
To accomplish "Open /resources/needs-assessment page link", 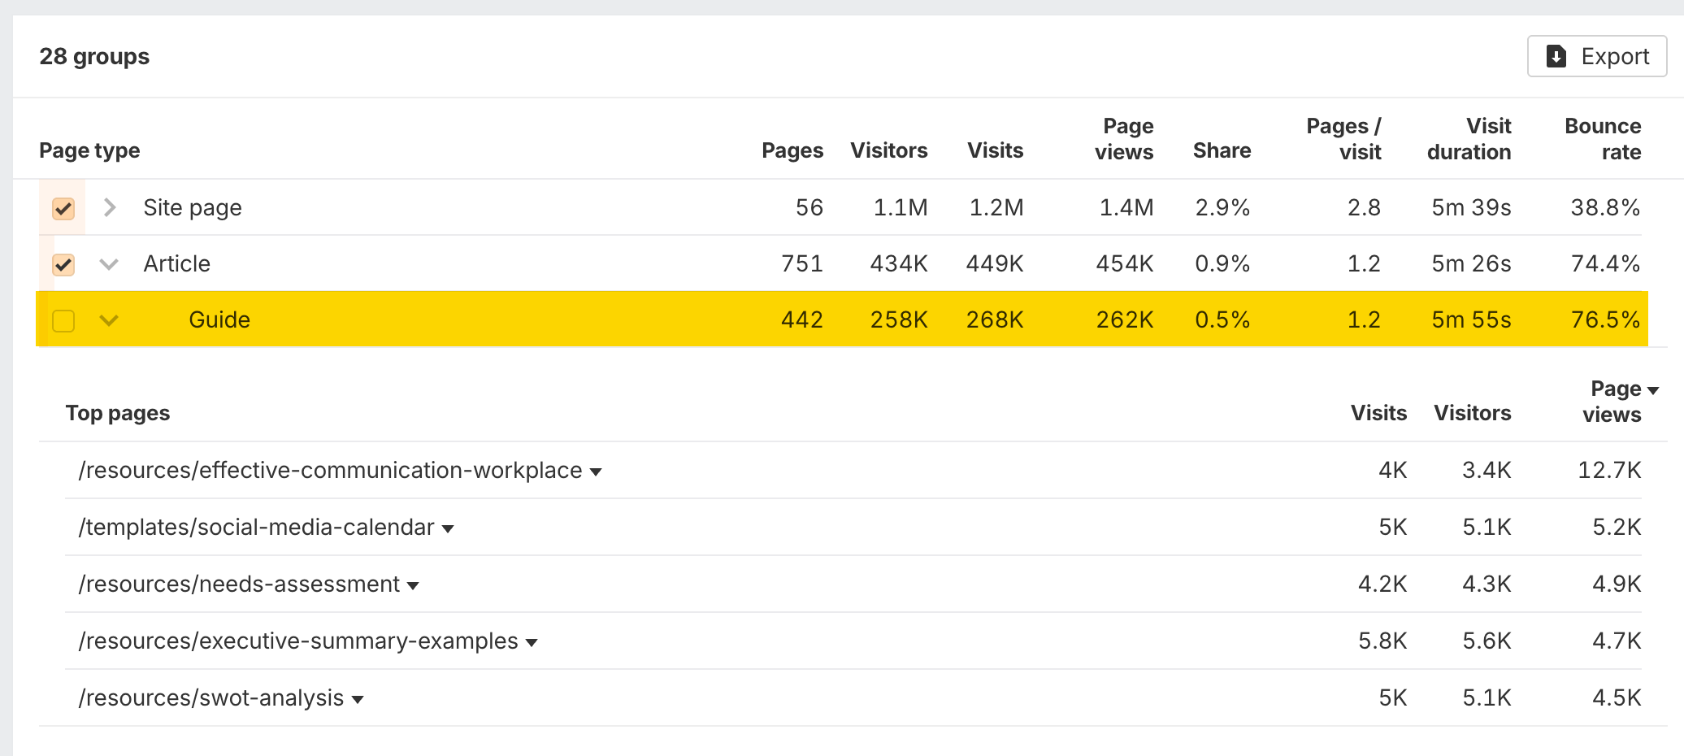I will coord(239,584).
